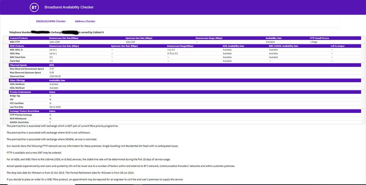
Task: Select the 0.45 observed upstream value
Action: (x=52, y=73)
